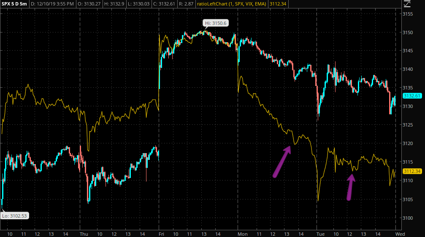Image resolution: width=425 pixels, height=237 pixels.
Task: Click the Thu label on time axis
Action: [84, 234]
